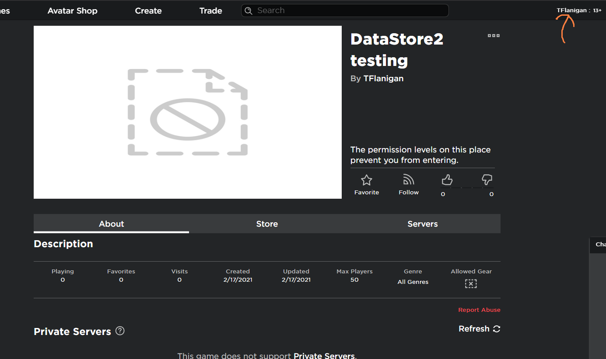Click inside the Search input field
The height and width of the screenshot is (359, 606).
click(345, 10)
